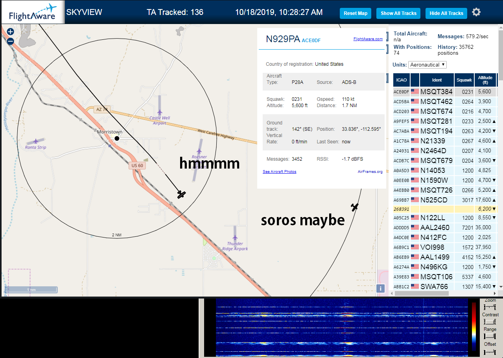Image resolution: width=503 pixels, height=358 pixels.
Task: Click the waterfall color scale bar
Action: 474,327
